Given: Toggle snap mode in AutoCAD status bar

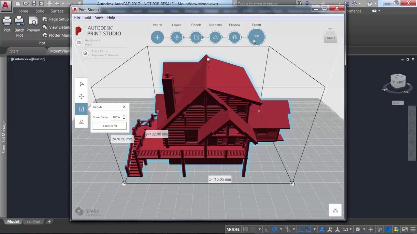Looking at the screenshot, I should [x=253, y=229].
